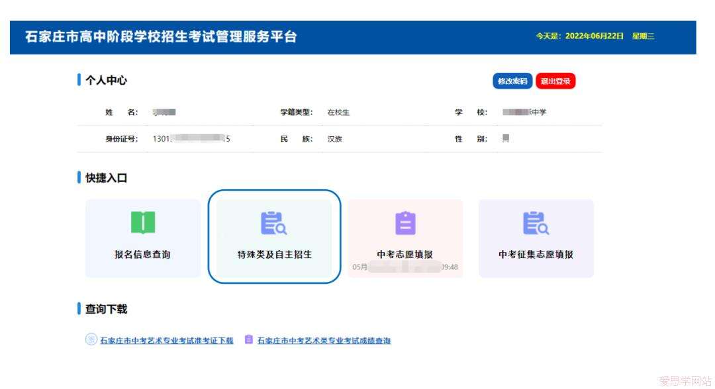Click the round icon beside 准考证下载 link

coord(91,340)
